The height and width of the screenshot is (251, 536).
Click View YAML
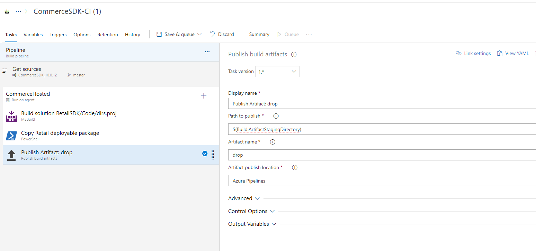tap(513, 53)
